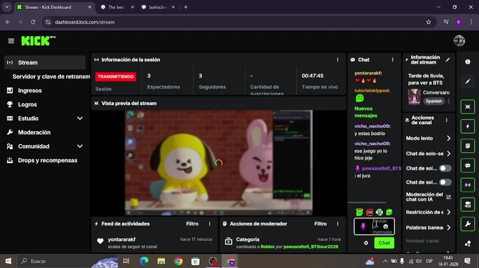Open Palabras baneadas options chevron
The width and height of the screenshot is (479, 268).
[448, 227]
